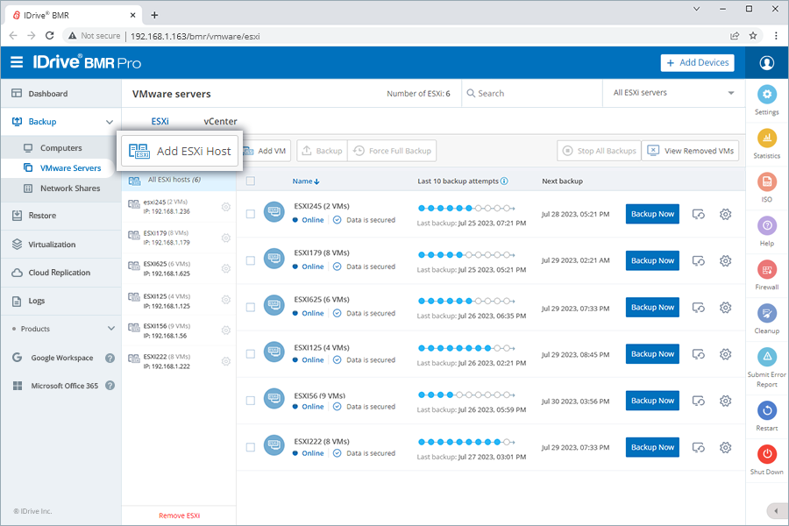This screenshot has width=789, height=526.
Task: Click the Remove ESXI link
Action: (179, 515)
